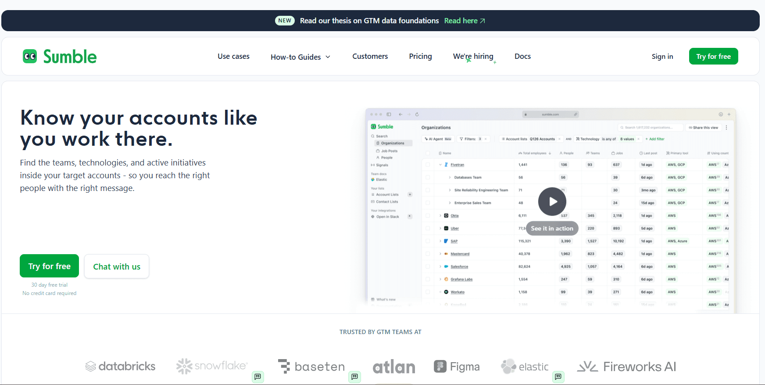The width and height of the screenshot is (765, 385).
Task: Expand the Site Reliability Engineering Team row
Action: [450, 191]
